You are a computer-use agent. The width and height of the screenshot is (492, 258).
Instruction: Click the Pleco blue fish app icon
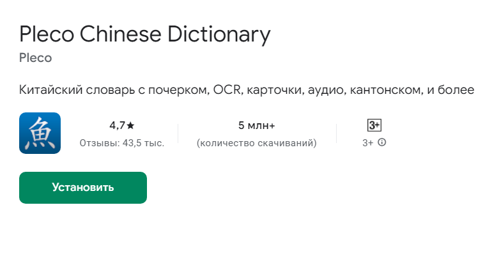pos(40,133)
